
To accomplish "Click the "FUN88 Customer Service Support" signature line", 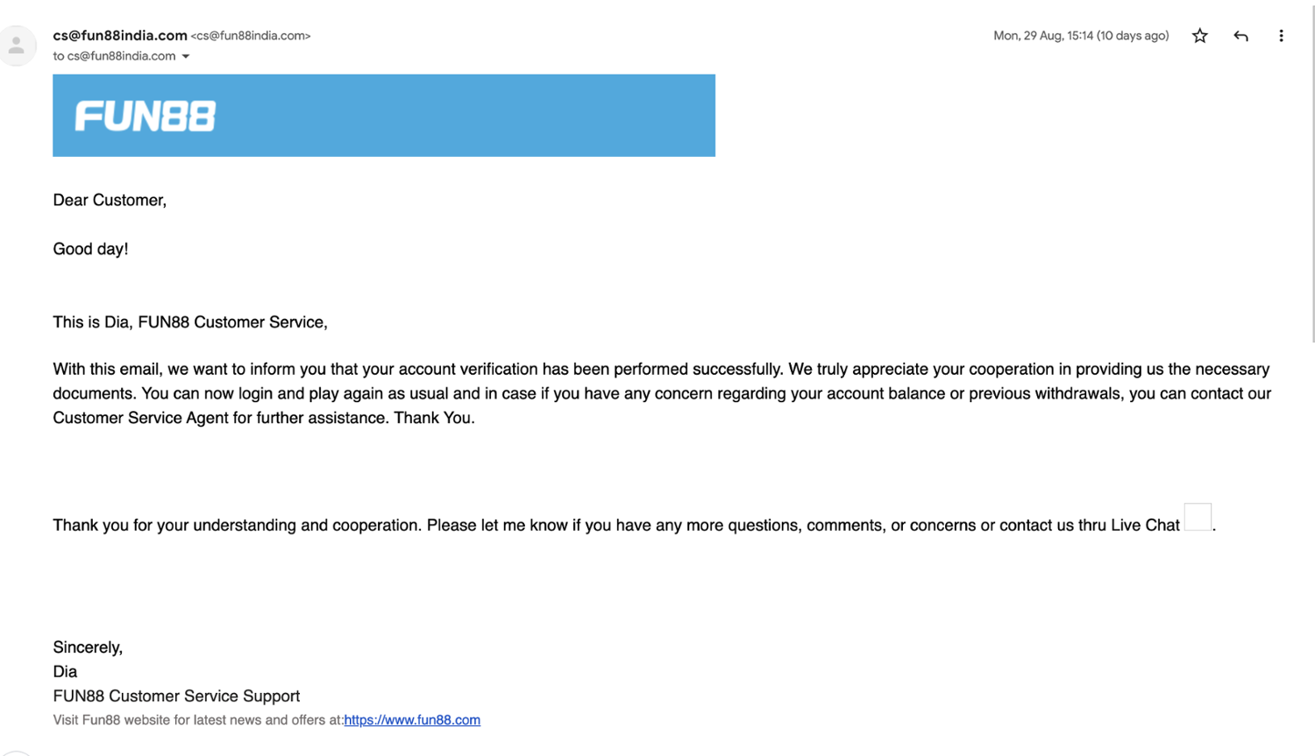I will coord(176,696).
